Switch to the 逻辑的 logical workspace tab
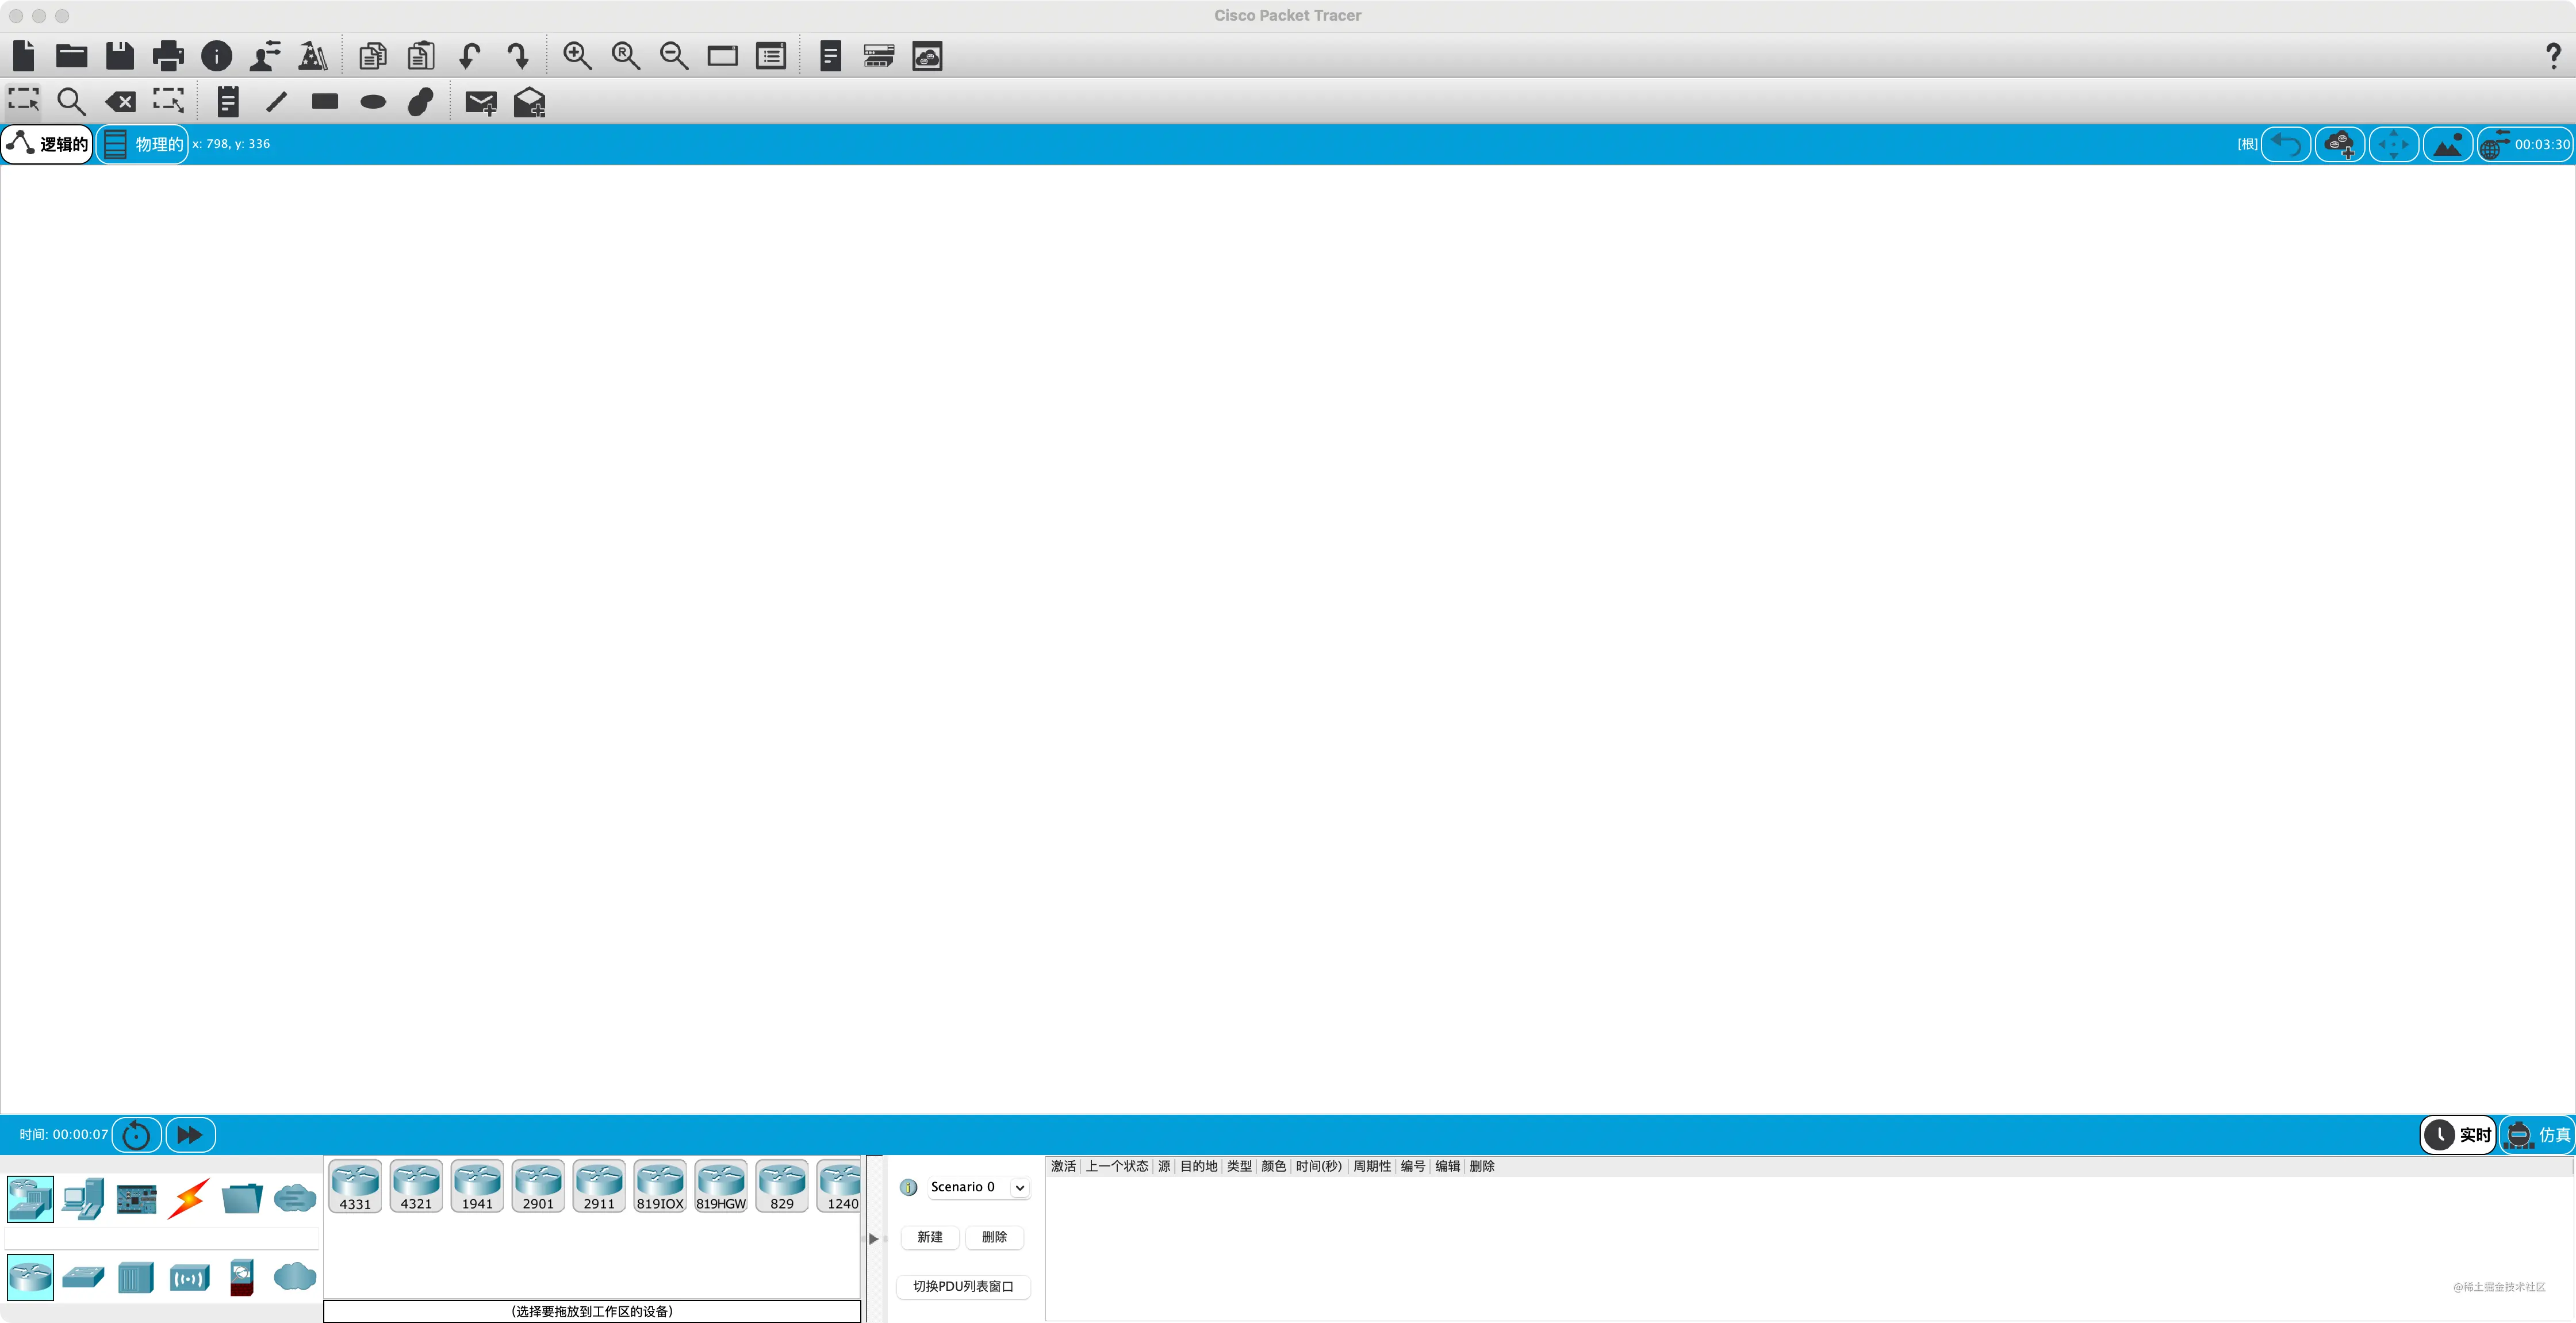 [47, 144]
